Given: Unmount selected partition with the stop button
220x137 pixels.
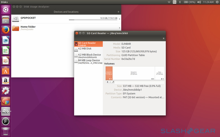Looking at the screenshot, I should [107, 82].
